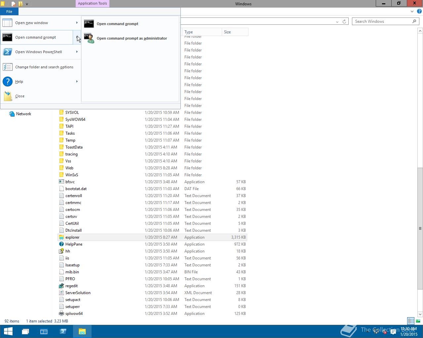Click the scroll up arrow of file list
423x338 pixels.
click(420, 31)
